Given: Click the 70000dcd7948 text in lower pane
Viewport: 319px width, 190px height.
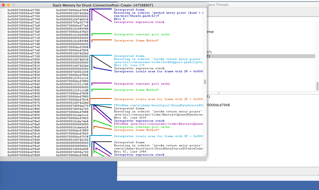Looking at the screenshot, I should (218, 105).
